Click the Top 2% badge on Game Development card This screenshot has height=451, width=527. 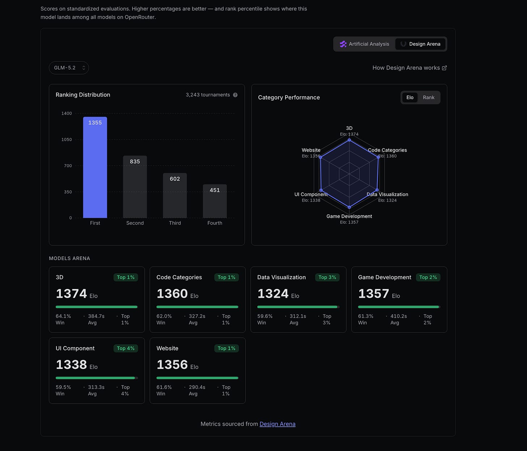click(428, 277)
